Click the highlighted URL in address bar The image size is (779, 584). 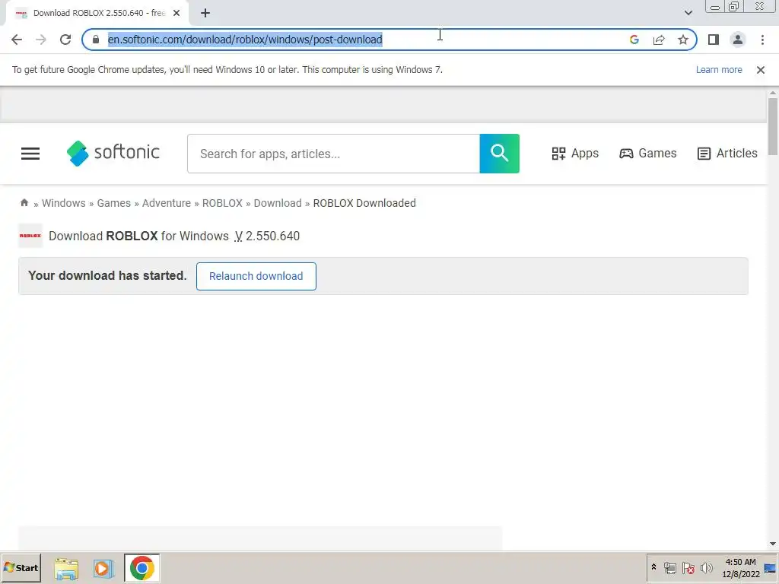coord(245,40)
